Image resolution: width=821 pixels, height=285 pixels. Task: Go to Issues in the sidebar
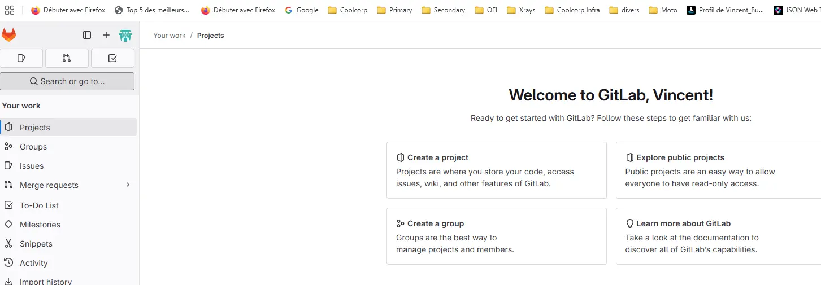(32, 166)
